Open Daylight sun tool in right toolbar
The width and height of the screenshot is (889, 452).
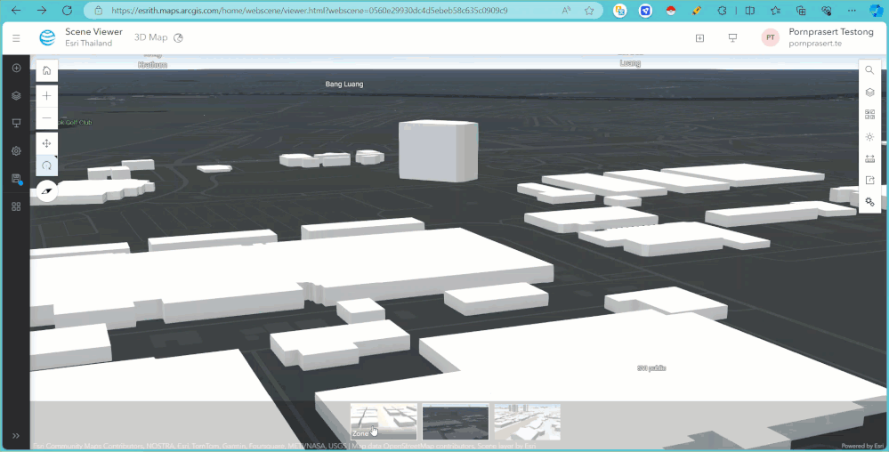pos(869,137)
